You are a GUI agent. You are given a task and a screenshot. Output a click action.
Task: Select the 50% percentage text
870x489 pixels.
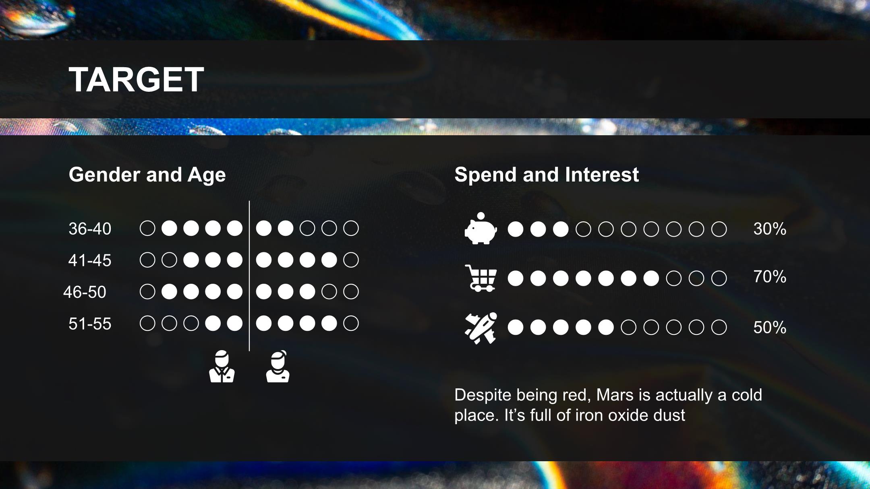770,327
